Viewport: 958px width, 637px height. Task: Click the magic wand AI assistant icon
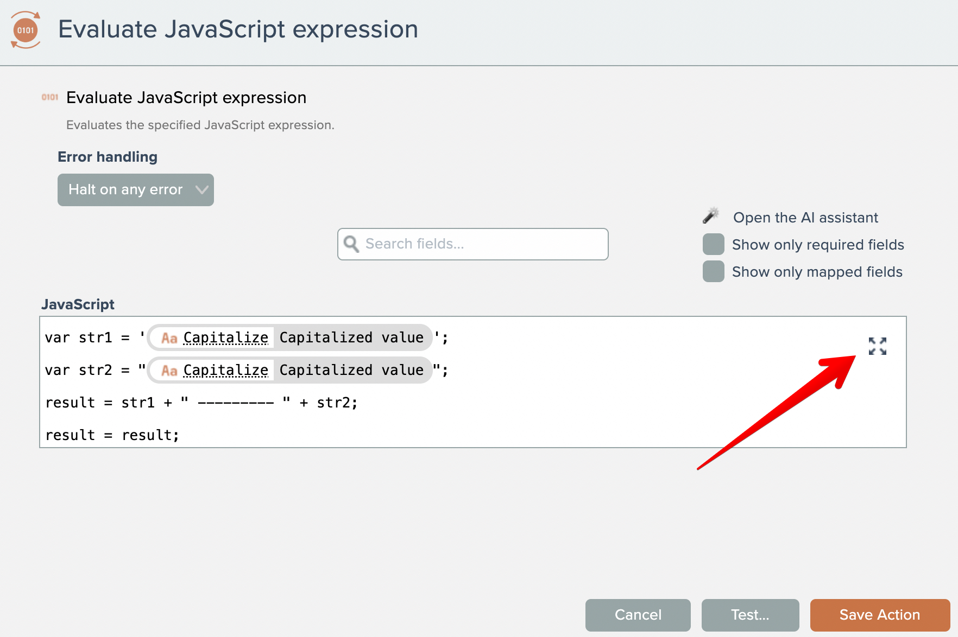coord(711,216)
